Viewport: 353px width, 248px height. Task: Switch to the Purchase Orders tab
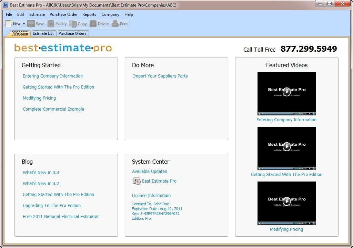pos(73,33)
